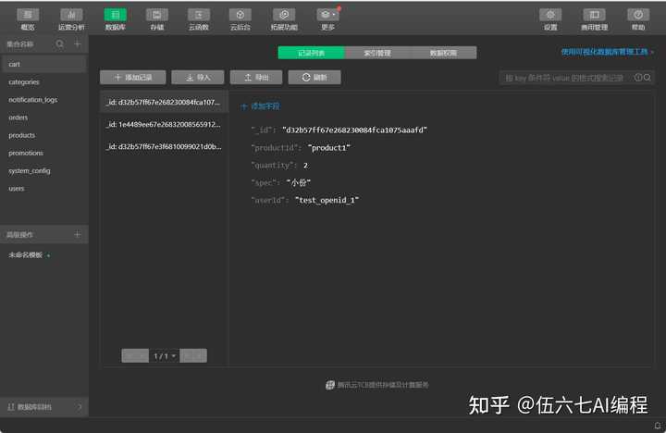Expand the 更多 dropdown menu
The height and width of the screenshot is (433, 666).
pos(327,18)
